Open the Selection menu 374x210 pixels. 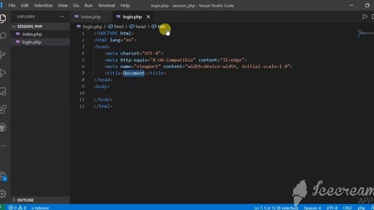43,5
